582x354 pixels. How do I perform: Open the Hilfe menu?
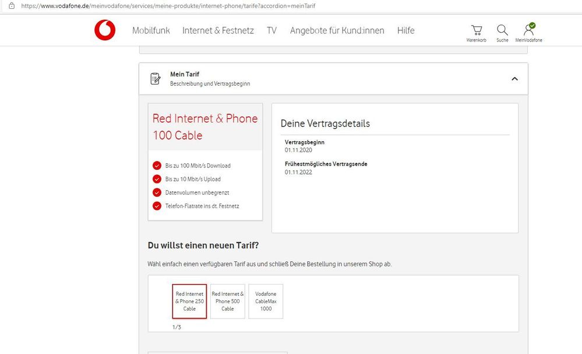point(406,30)
